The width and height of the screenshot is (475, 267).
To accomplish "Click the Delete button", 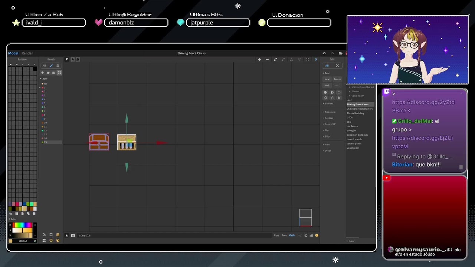I will [x=337, y=79].
